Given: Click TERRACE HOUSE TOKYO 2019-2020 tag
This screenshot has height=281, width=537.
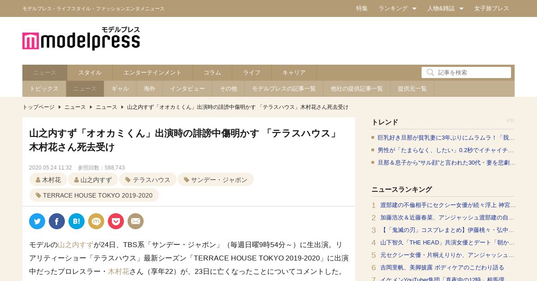Looking at the screenshot, I should tap(94, 195).
